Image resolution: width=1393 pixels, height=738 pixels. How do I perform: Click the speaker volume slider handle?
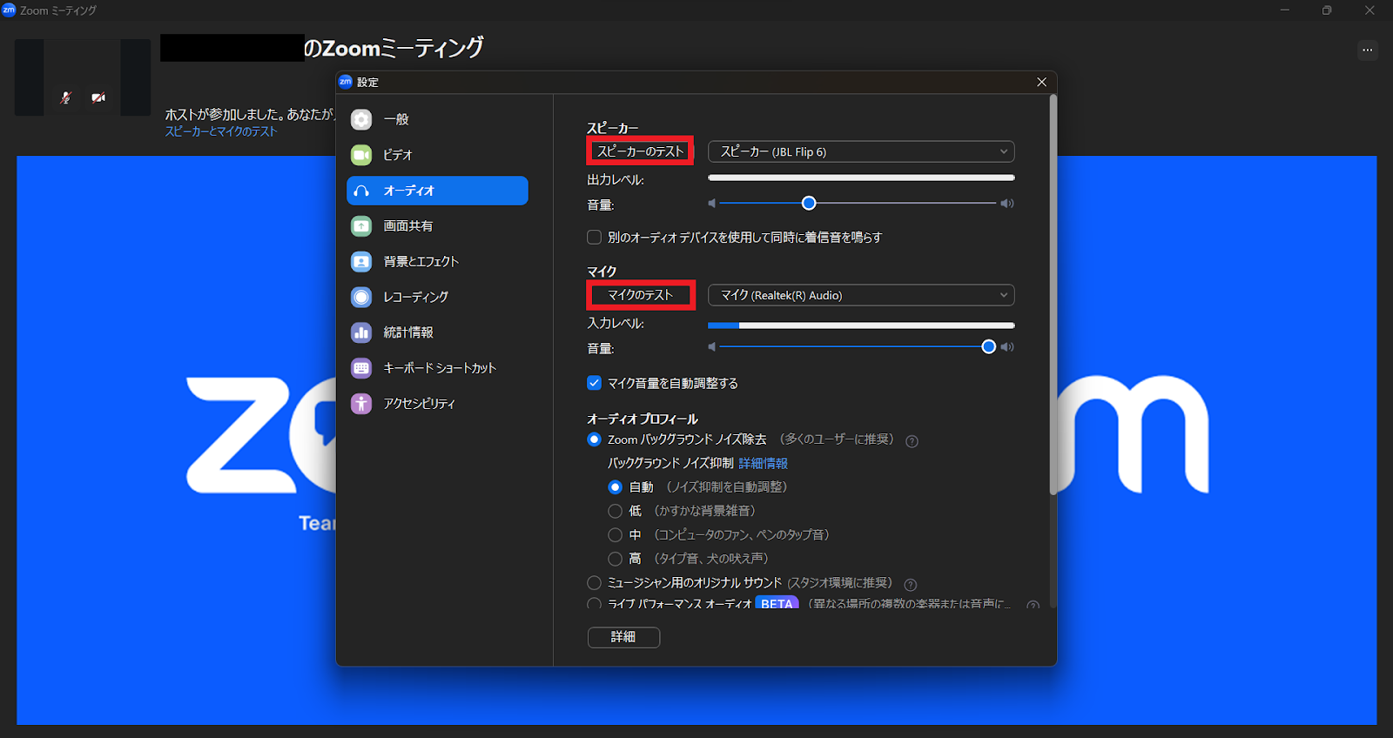point(809,204)
